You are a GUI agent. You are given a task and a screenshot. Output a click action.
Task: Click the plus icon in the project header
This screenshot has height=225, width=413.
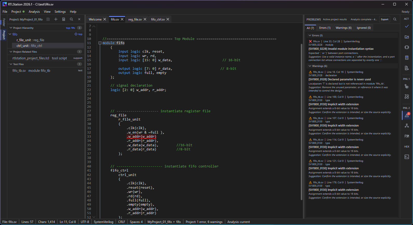(x=56, y=19)
